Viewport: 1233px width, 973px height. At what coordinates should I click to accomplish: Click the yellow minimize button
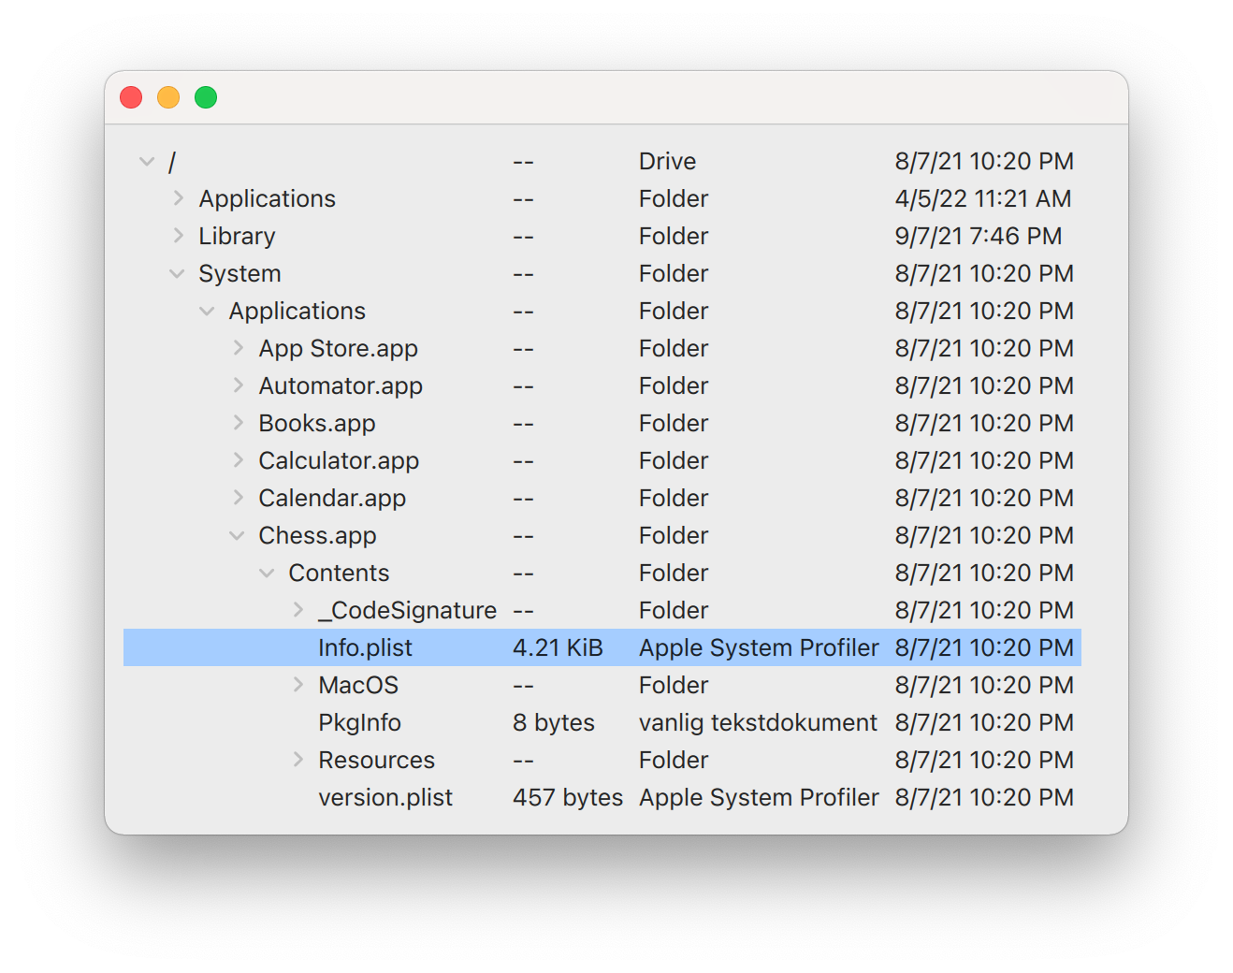point(168,96)
